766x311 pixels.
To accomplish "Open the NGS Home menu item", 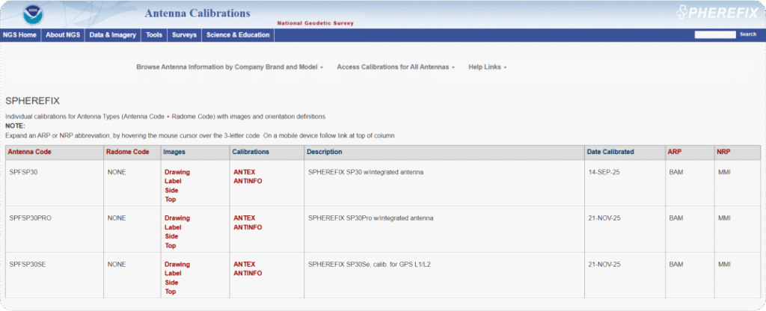I will [x=19, y=34].
